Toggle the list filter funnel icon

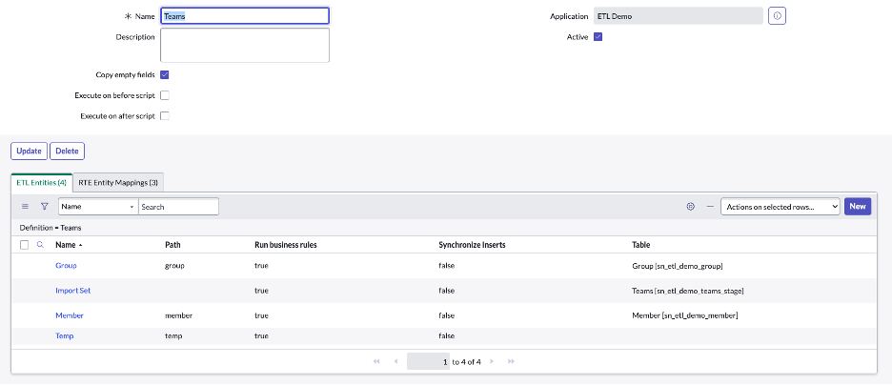[45, 207]
